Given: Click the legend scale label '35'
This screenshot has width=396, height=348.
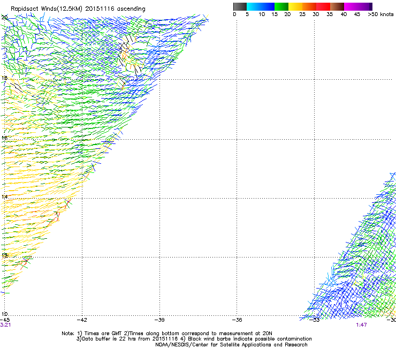Looking at the screenshot, I should pyautogui.click(x=330, y=14).
